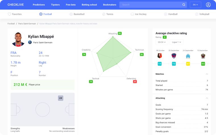This screenshot has height=135, width=216.
Task: Open the EN language dropdown
Action: [x=195, y=5]
